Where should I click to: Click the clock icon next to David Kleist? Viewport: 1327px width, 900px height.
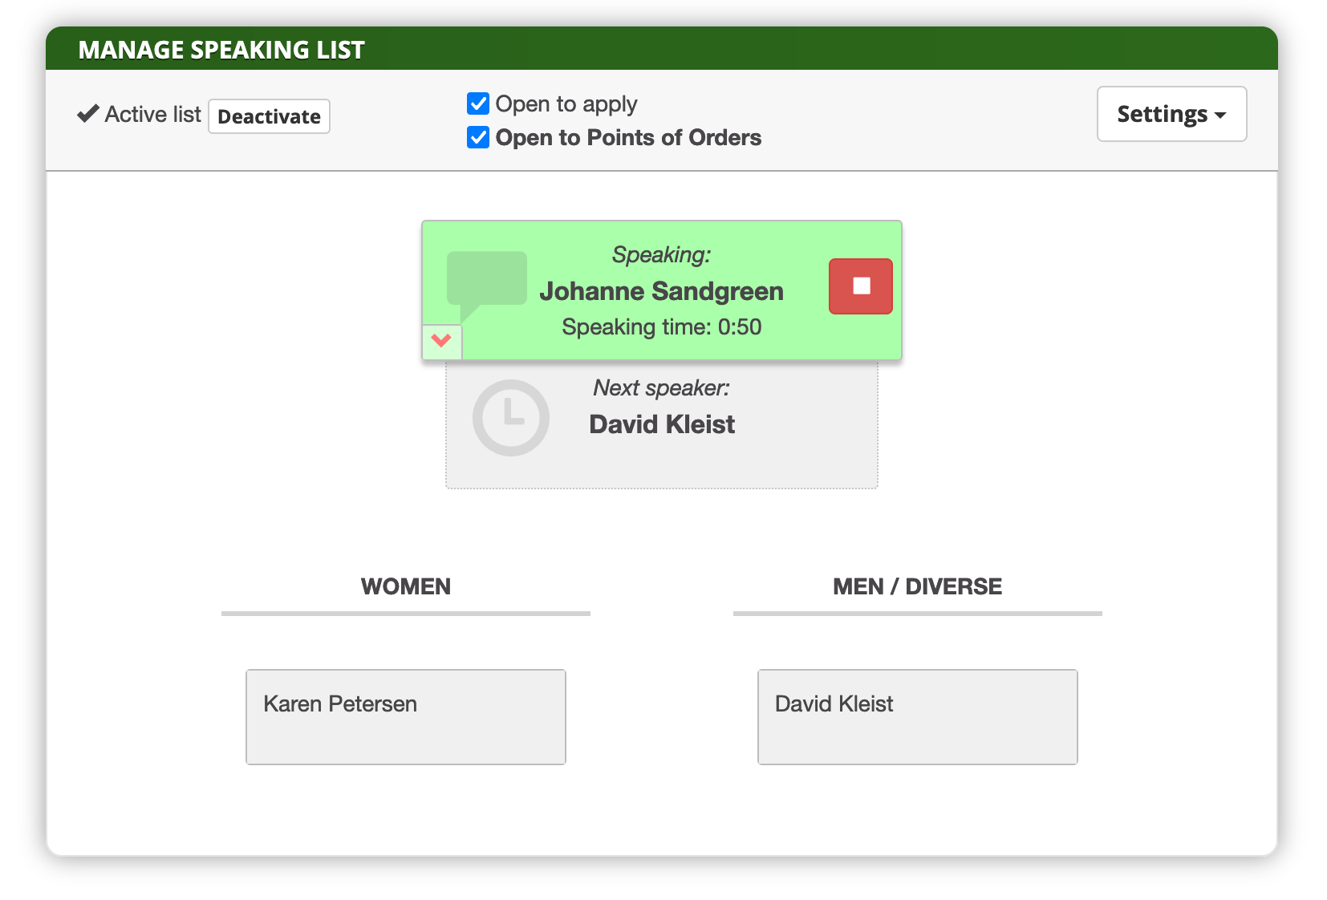511,417
